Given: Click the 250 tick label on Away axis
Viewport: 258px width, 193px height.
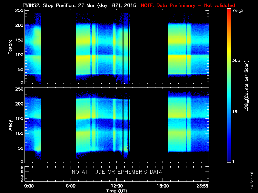Looking at the screenshot, I should pyautogui.click(x=19, y=89).
